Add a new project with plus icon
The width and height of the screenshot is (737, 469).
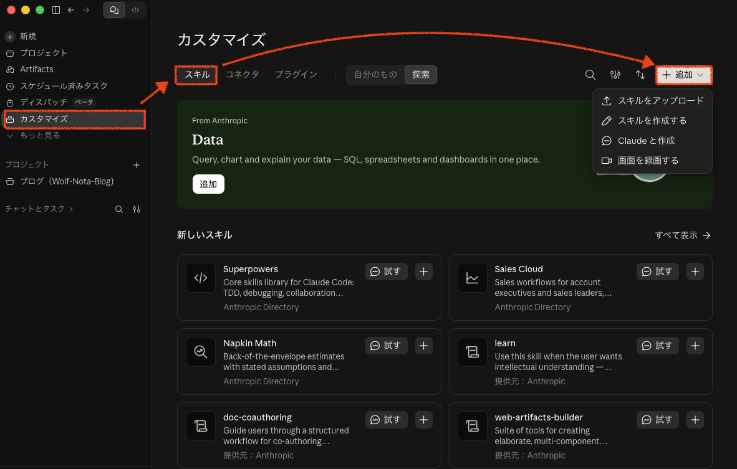pos(137,165)
